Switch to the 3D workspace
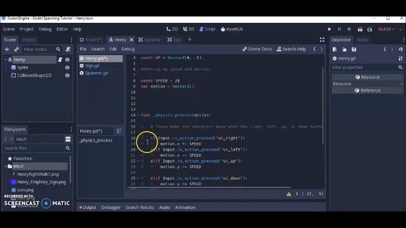 point(188,29)
